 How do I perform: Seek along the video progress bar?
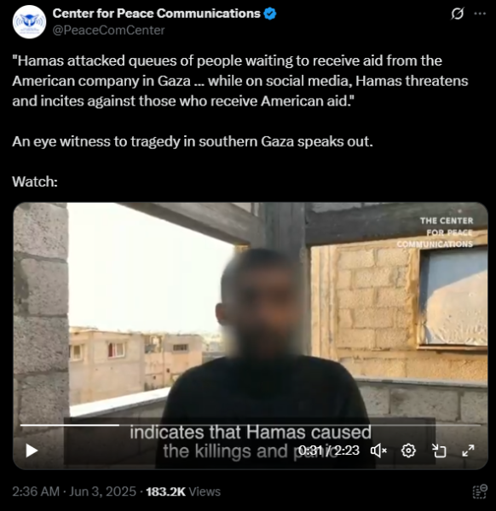[250, 425]
